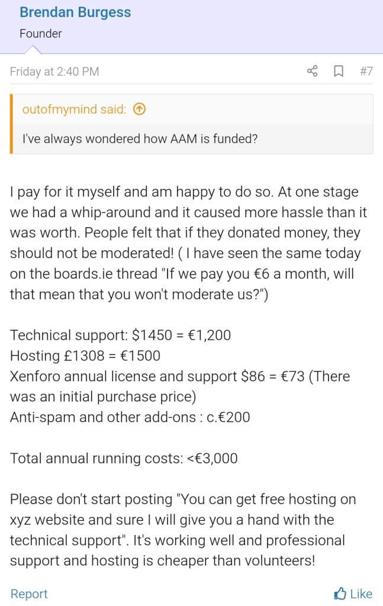The height and width of the screenshot is (606, 383).
Task: Open Brendan Burgess's profile
Action: tap(75, 12)
